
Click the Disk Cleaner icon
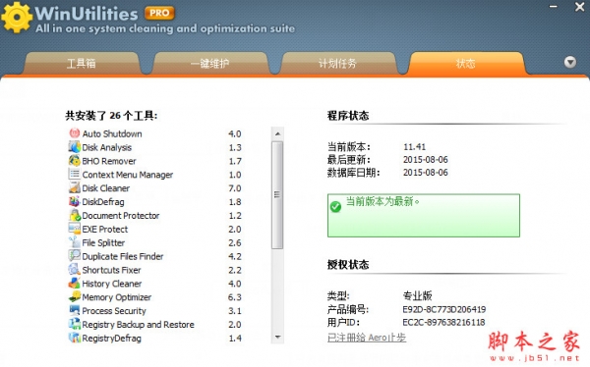[x=75, y=187]
